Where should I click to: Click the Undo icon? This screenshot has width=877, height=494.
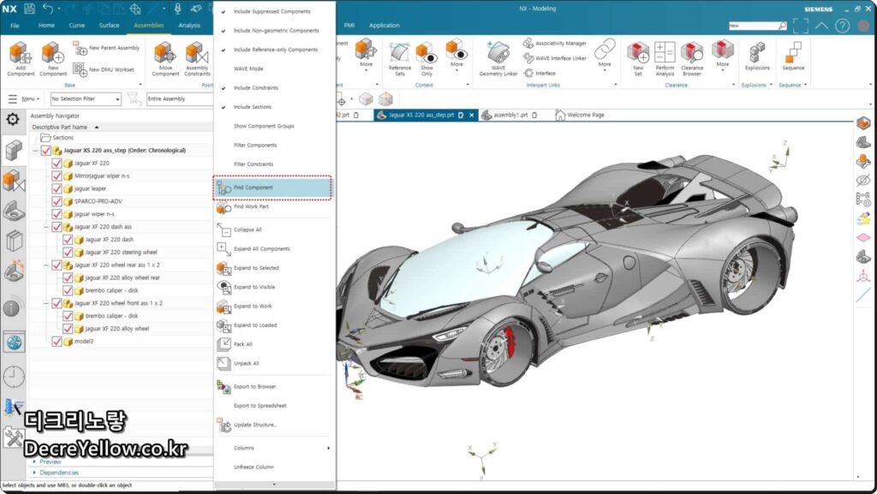[x=48, y=9]
